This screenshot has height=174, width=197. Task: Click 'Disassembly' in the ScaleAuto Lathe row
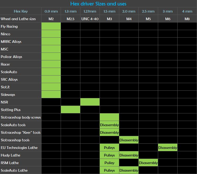[x=129, y=170]
